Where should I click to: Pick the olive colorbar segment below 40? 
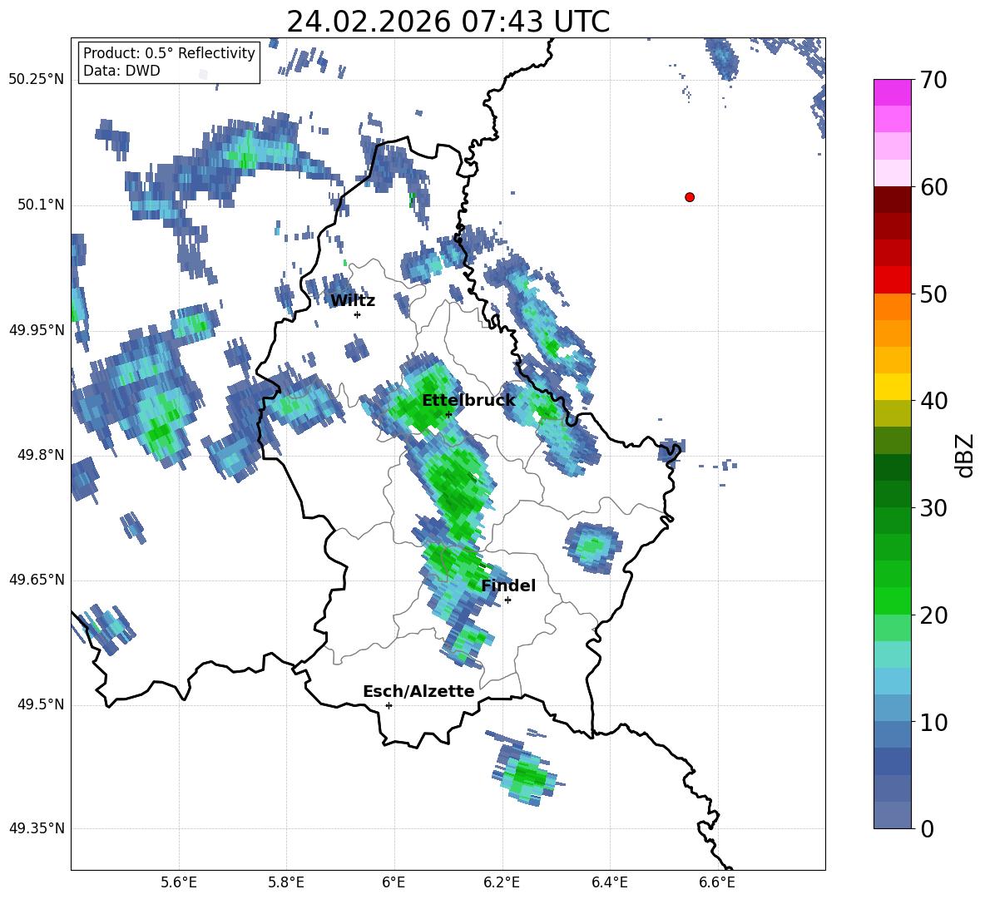(892, 413)
